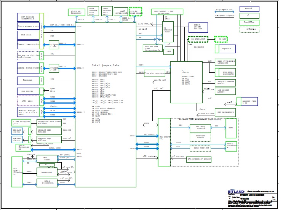Click the eMMC storage block
Image resolution: width=299 pixels, height=211 pixels.
tap(121, 12)
